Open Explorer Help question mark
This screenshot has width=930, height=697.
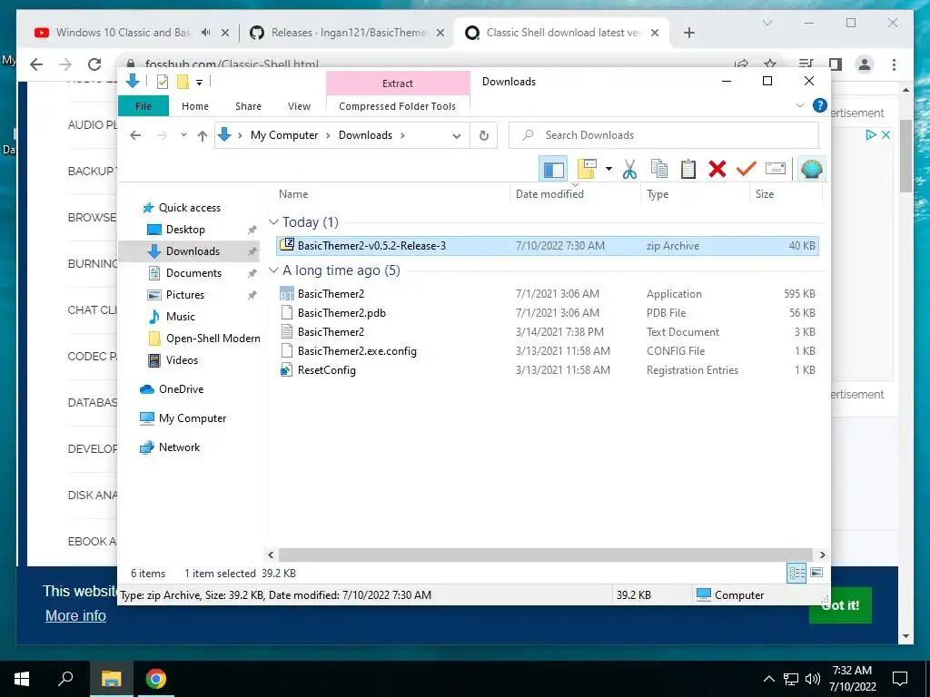(820, 105)
